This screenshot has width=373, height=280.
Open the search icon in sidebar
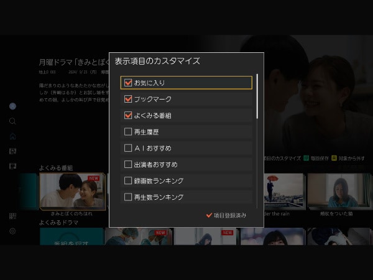(12, 121)
